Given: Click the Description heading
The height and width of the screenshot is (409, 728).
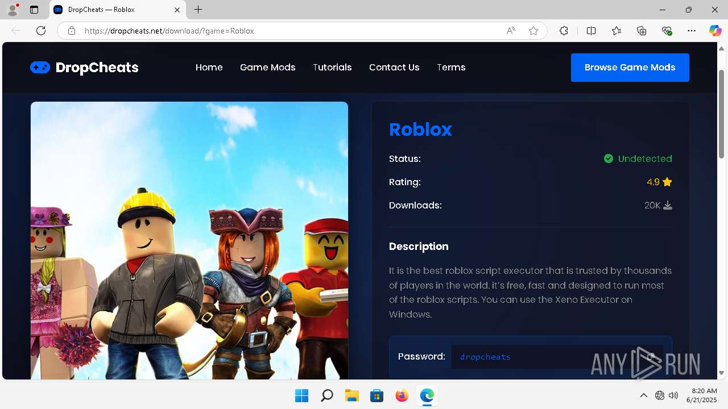Looking at the screenshot, I should pos(419,246).
